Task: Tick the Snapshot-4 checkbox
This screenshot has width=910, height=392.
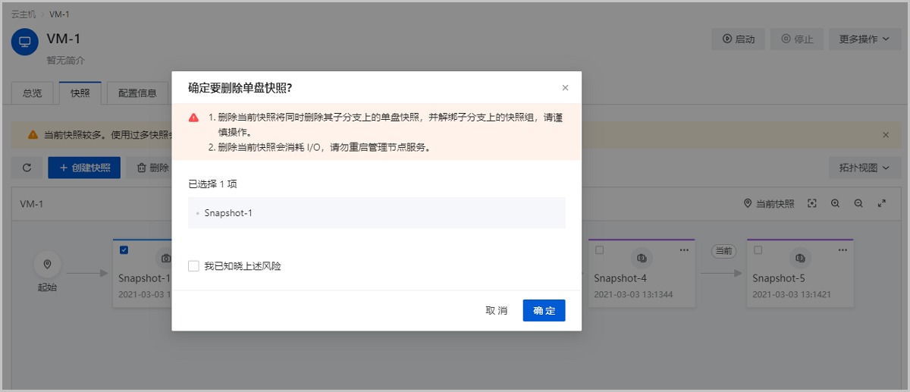Action: coord(600,249)
